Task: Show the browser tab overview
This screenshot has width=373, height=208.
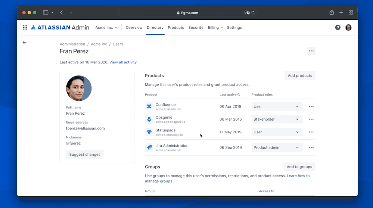Action: [x=351, y=12]
